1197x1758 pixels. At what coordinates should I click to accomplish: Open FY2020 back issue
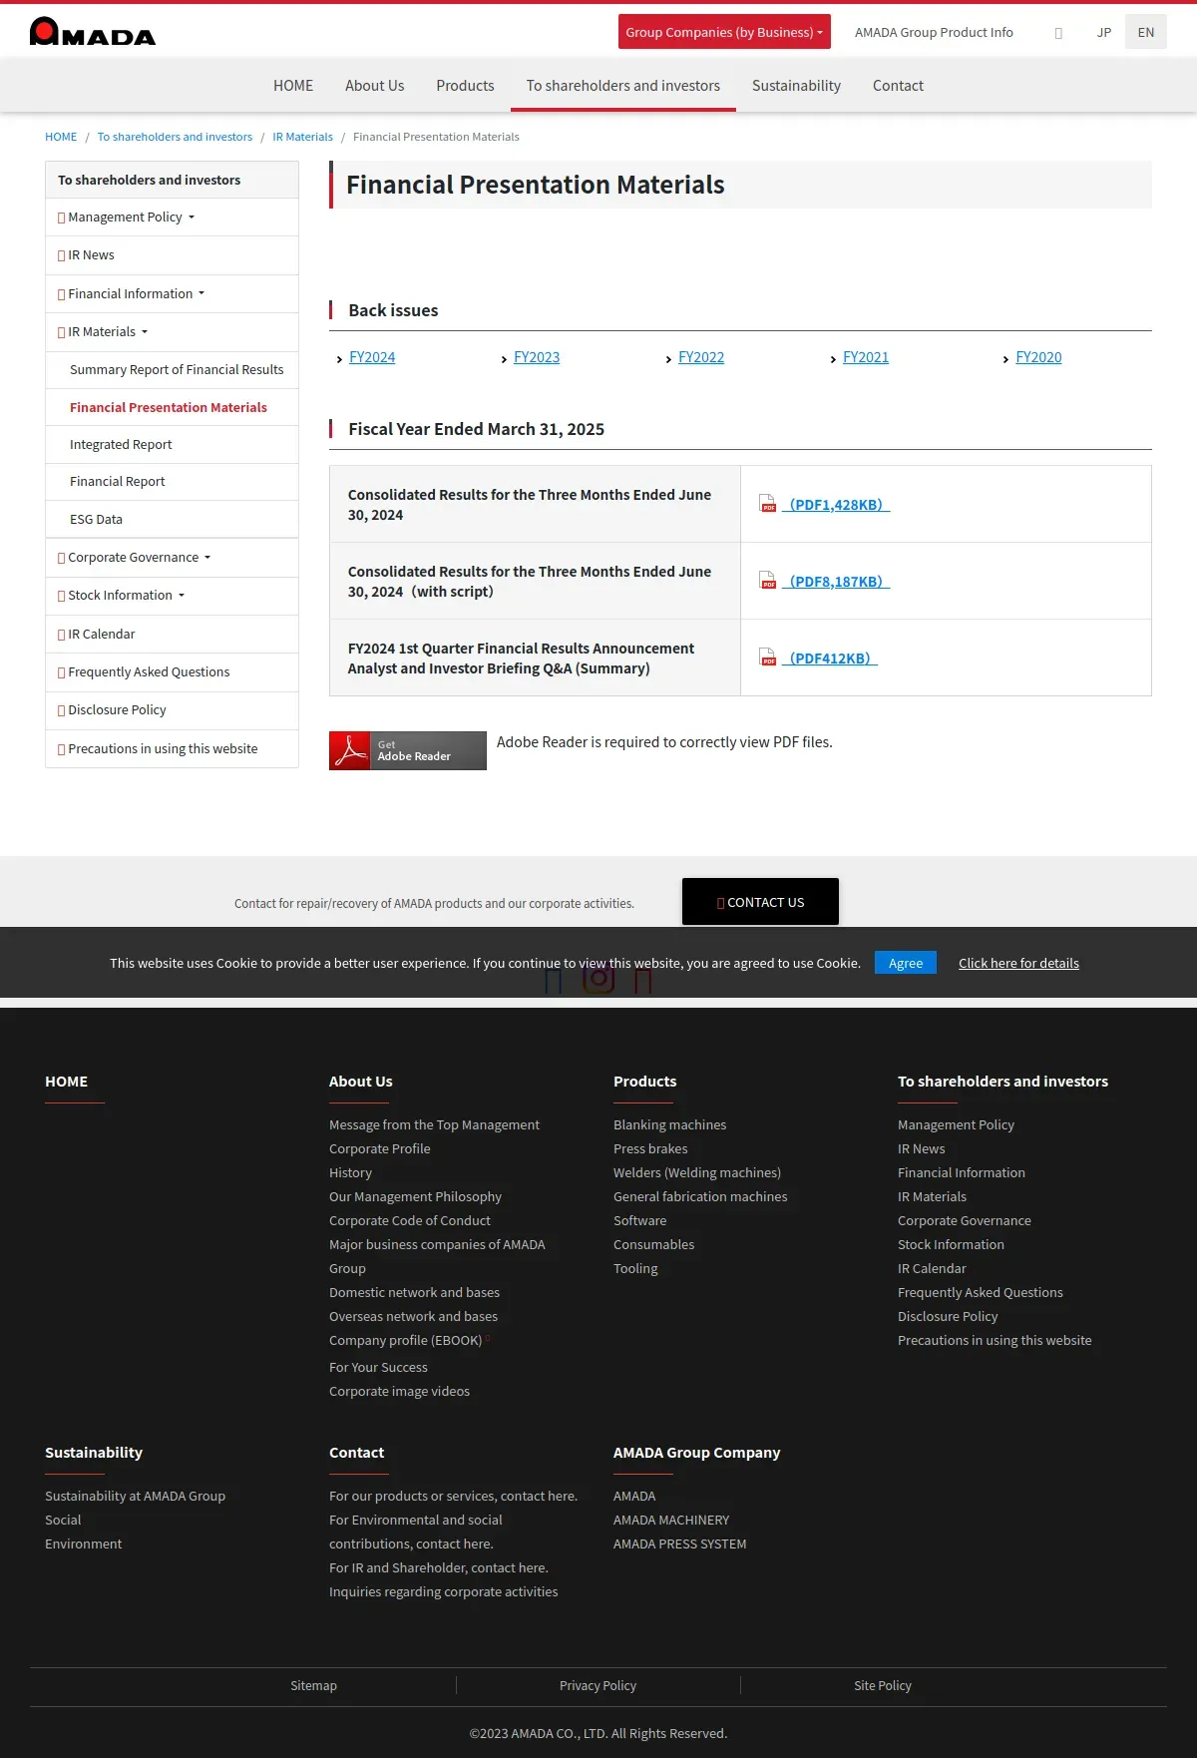(1038, 357)
